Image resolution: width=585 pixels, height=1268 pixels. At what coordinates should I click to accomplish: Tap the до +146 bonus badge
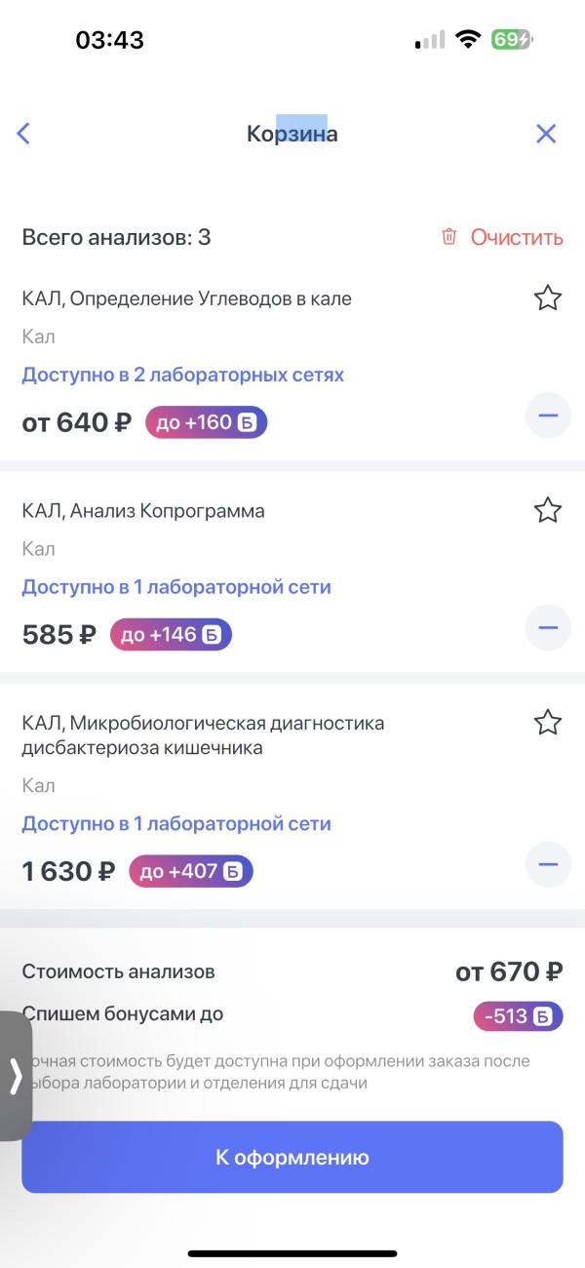pyautogui.click(x=171, y=635)
